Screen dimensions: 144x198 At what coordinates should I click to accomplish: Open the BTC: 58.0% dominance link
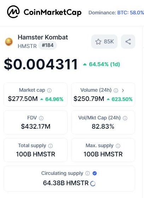tap(131, 13)
